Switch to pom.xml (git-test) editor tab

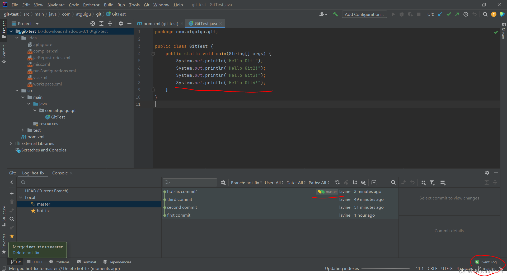click(160, 24)
